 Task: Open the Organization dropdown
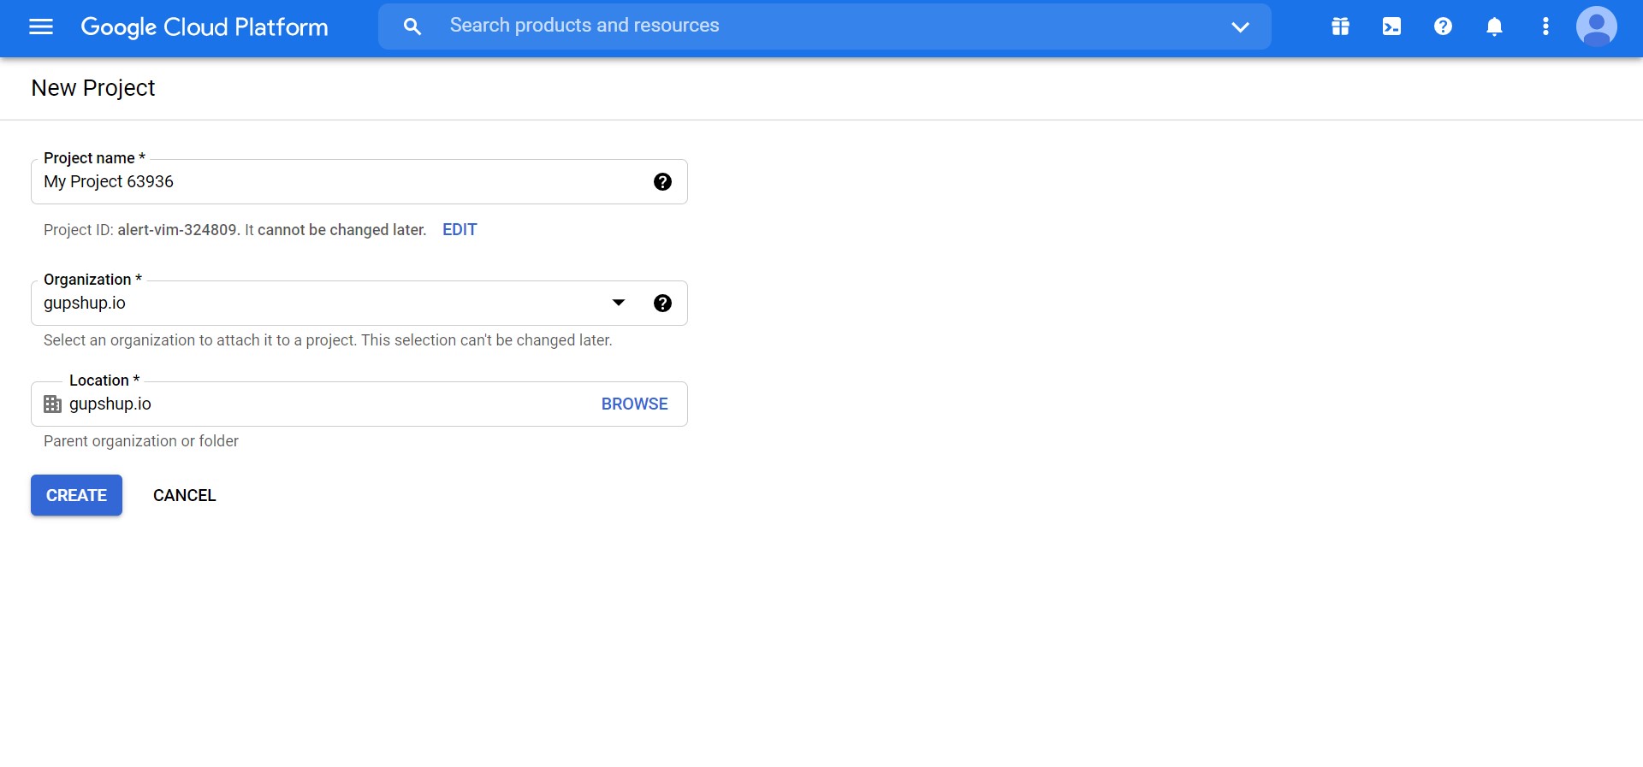pyautogui.click(x=619, y=303)
